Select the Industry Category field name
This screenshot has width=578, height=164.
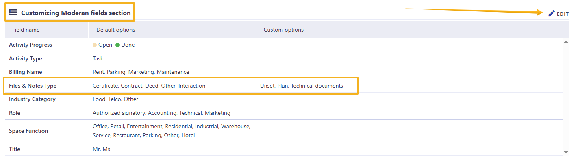point(32,99)
